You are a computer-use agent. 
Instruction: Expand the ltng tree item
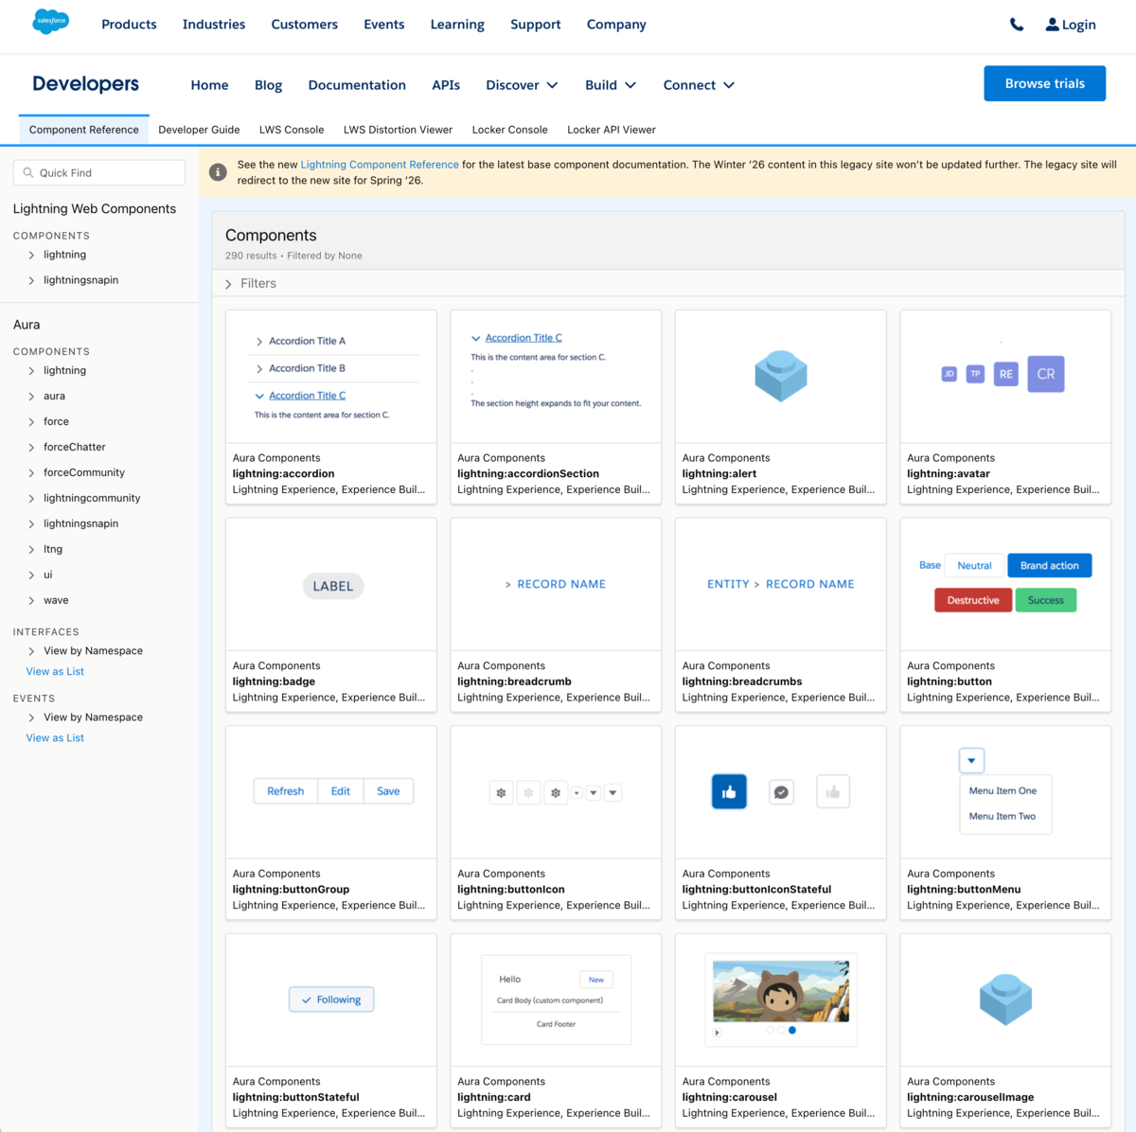pyautogui.click(x=31, y=550)
